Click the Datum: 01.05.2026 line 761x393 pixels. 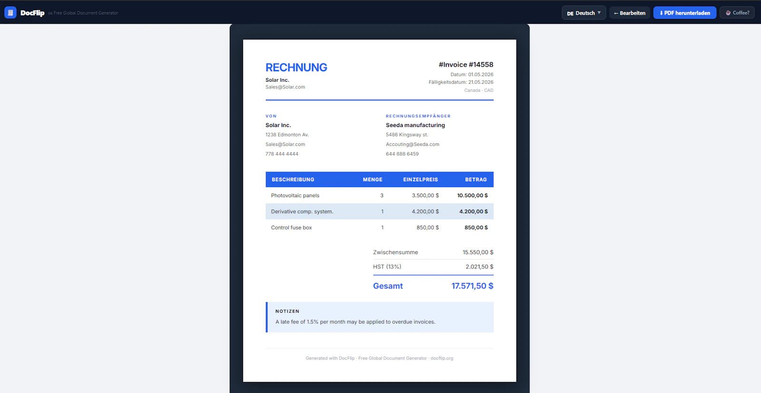tap(472, 75)
